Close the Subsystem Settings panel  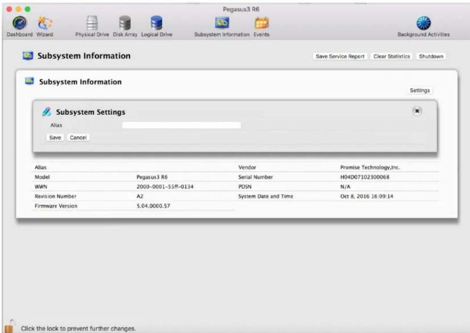pyautogui.click(x=417, y=111)
